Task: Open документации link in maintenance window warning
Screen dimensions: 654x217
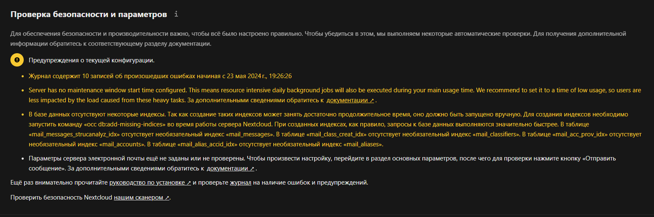Action: pyautogui.click(x=347, y=100)
